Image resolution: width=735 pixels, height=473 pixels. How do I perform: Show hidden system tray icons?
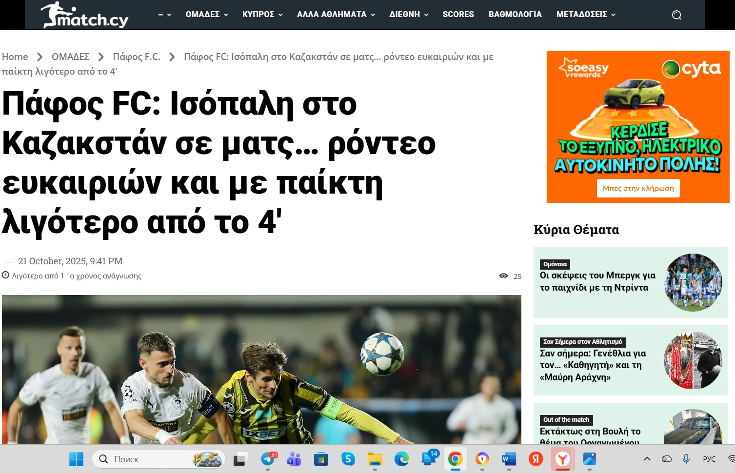647,459
